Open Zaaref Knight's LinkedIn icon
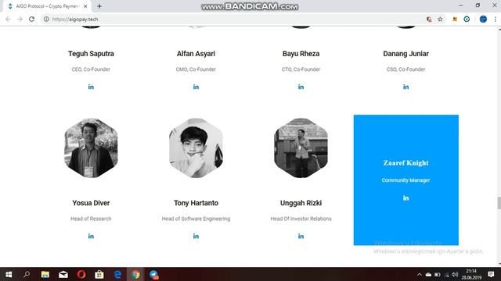This screenshot has height=281, width=501. point(405,198)
